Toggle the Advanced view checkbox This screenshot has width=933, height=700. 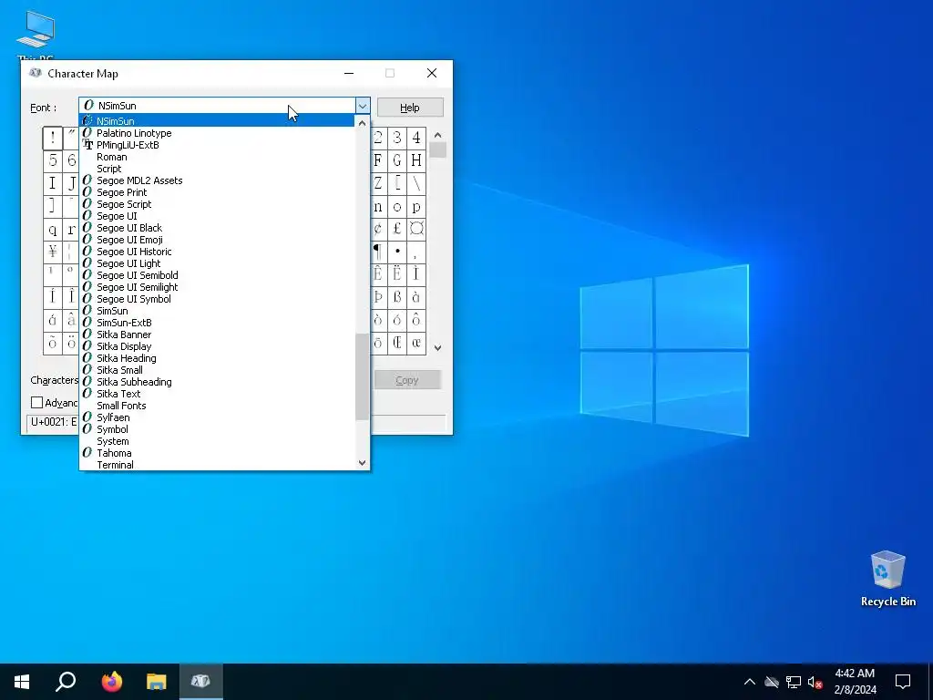36,403
